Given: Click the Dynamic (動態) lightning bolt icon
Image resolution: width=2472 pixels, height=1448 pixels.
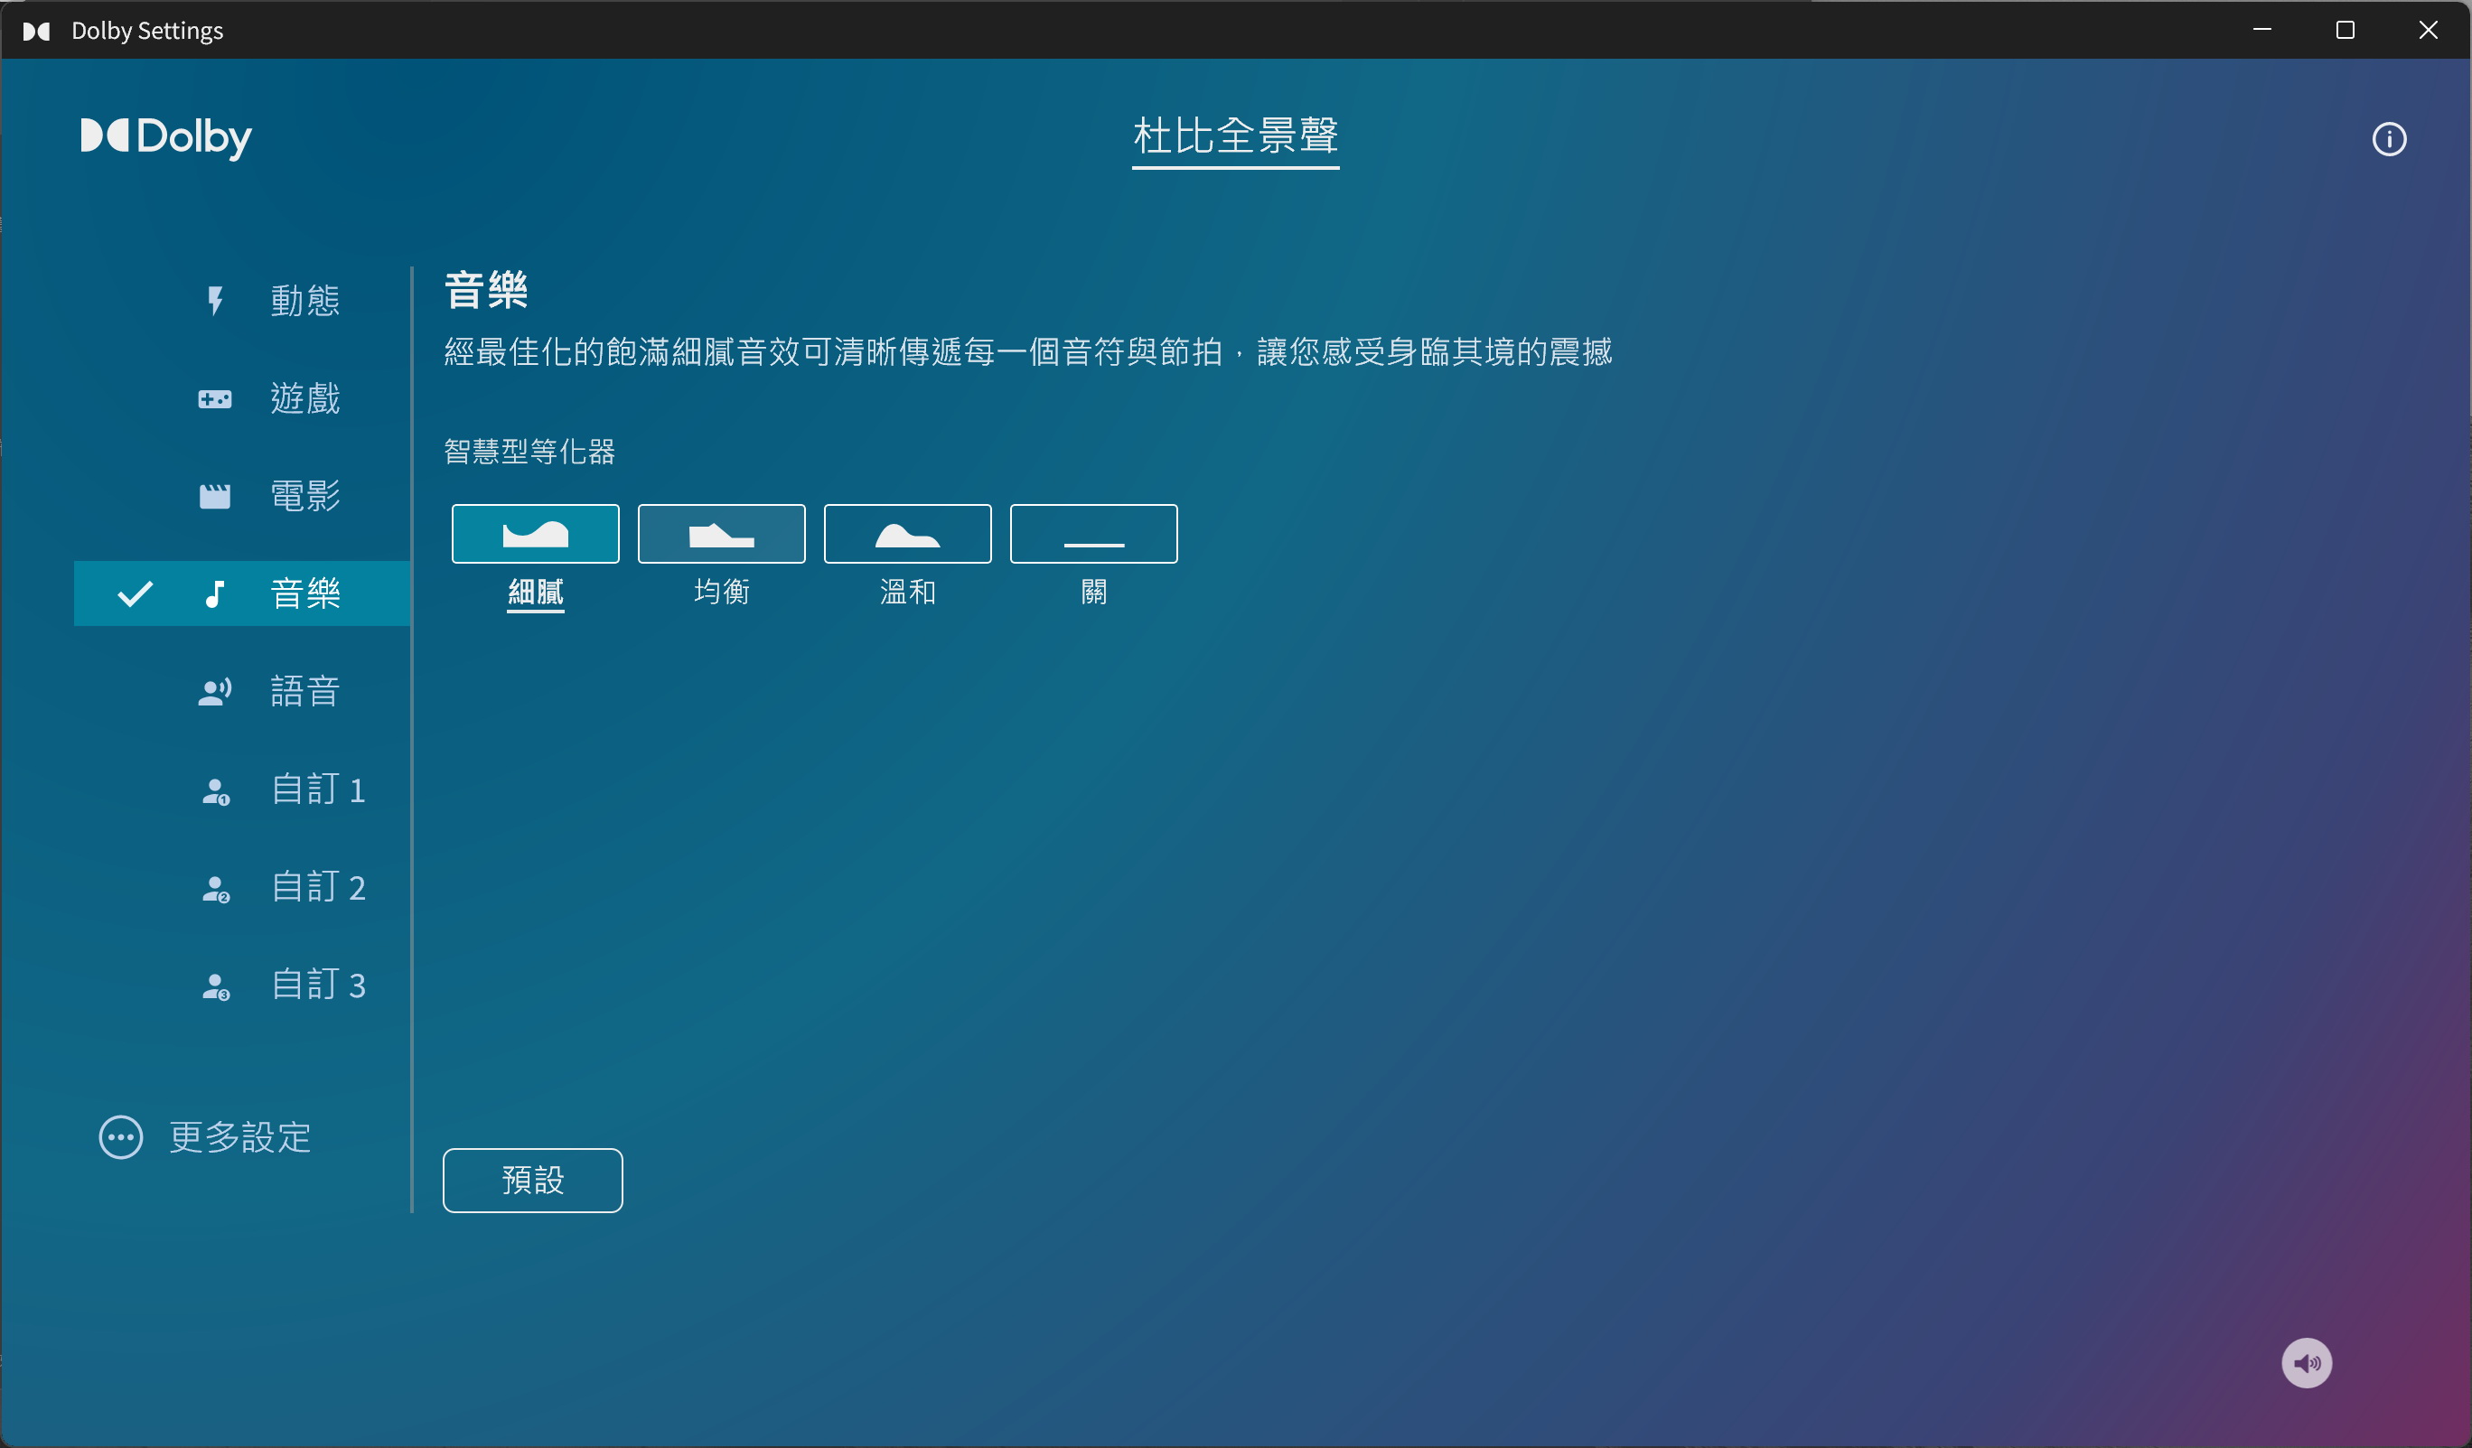Looking at the screenshot, I should coord(215,300).
